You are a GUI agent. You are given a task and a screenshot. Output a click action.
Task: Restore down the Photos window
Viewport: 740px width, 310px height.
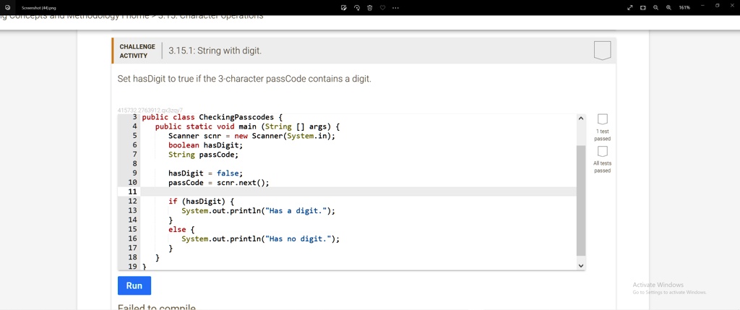(x=718, y=6)
